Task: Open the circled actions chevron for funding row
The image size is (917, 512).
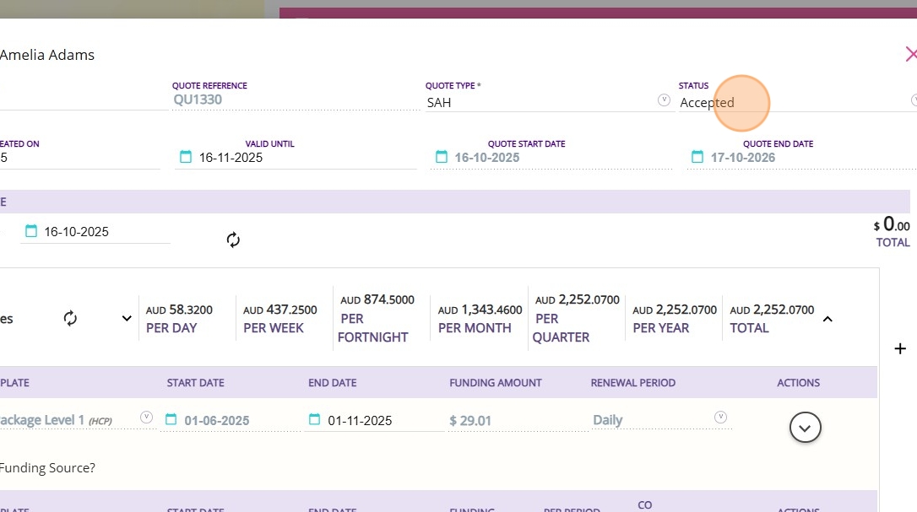Action: pyautogui.click(x=806, y=428)
